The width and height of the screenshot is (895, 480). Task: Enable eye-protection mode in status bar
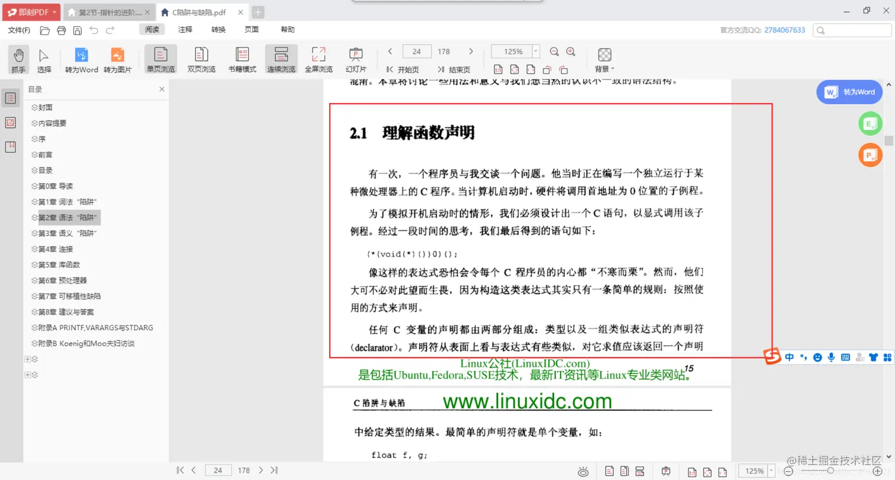[584, 471]
